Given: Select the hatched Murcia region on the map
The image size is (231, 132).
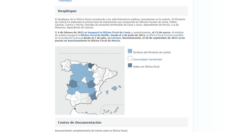Looking at the screenshot, I should coord(93,95).
